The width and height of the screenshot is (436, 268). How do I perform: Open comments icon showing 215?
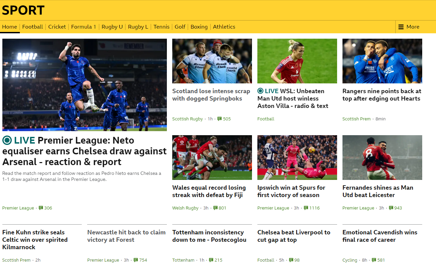point(211,260)
